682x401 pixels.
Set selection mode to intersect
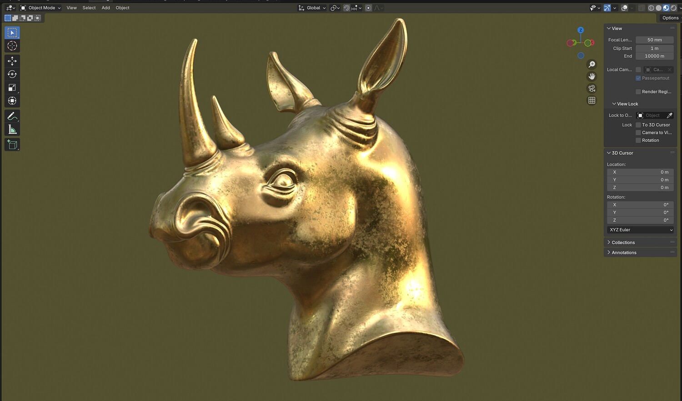point(37,18)
